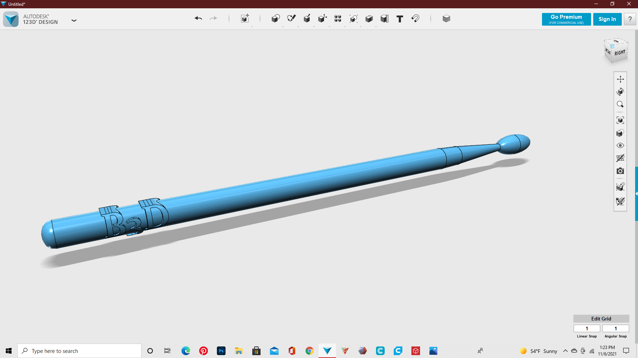This screenshot has height=358, width=638.
Task: Toggle object visibility eye icon
Action: click(x=620, y=145)
